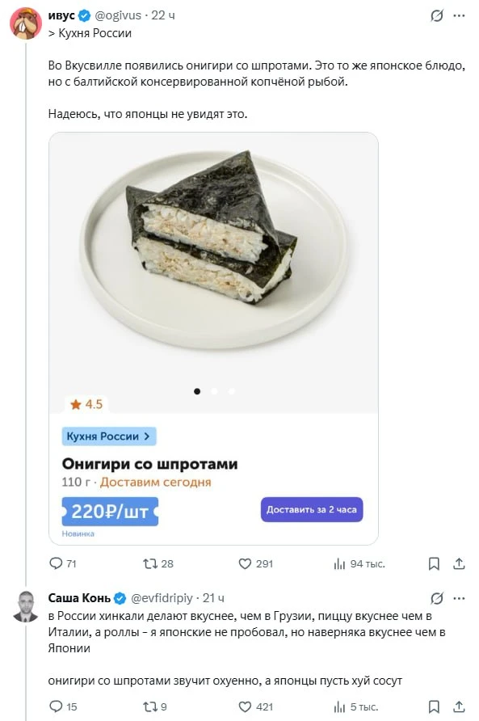Open the Grok icon on Саша Конь reply
Screen dimensions: 479x721
coord(437,598)
